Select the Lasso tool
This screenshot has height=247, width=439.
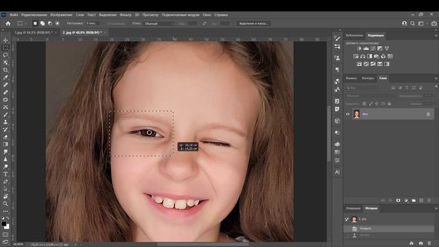coord(5,55)
